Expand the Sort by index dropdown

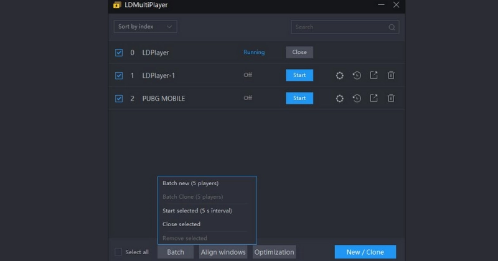click(x=145, y=27)
